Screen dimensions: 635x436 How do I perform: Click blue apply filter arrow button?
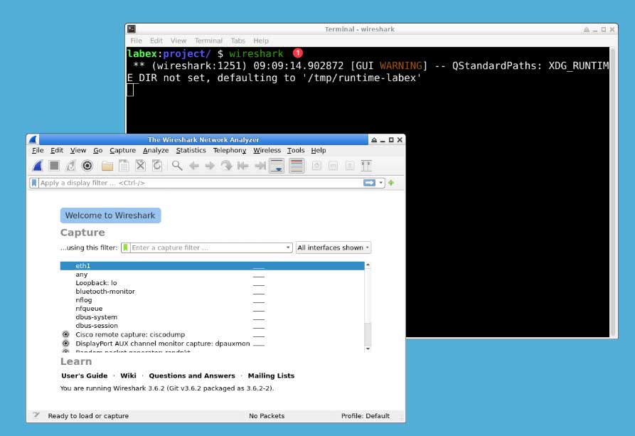[369, 183]
